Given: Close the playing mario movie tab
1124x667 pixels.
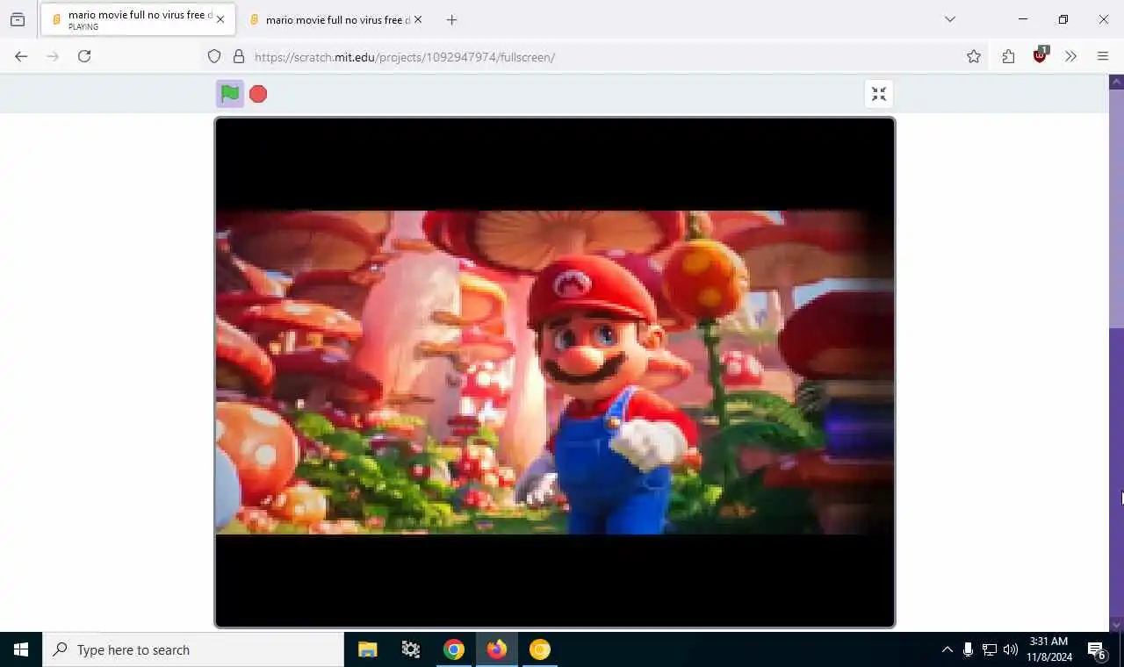Looking at the screenshot, I should (x=220, y=19).
